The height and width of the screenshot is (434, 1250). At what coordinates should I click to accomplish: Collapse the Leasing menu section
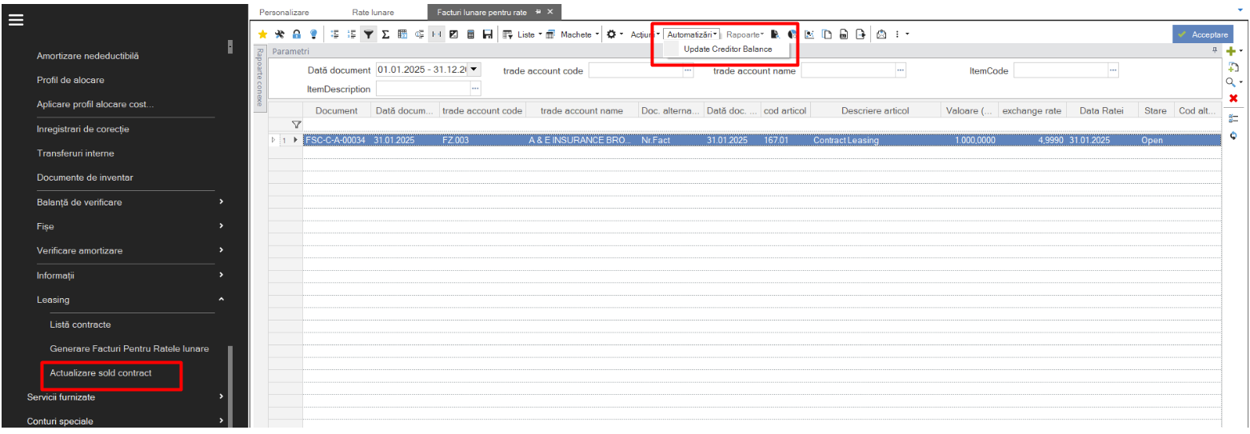pyautogui.click(x=221, y=300)
